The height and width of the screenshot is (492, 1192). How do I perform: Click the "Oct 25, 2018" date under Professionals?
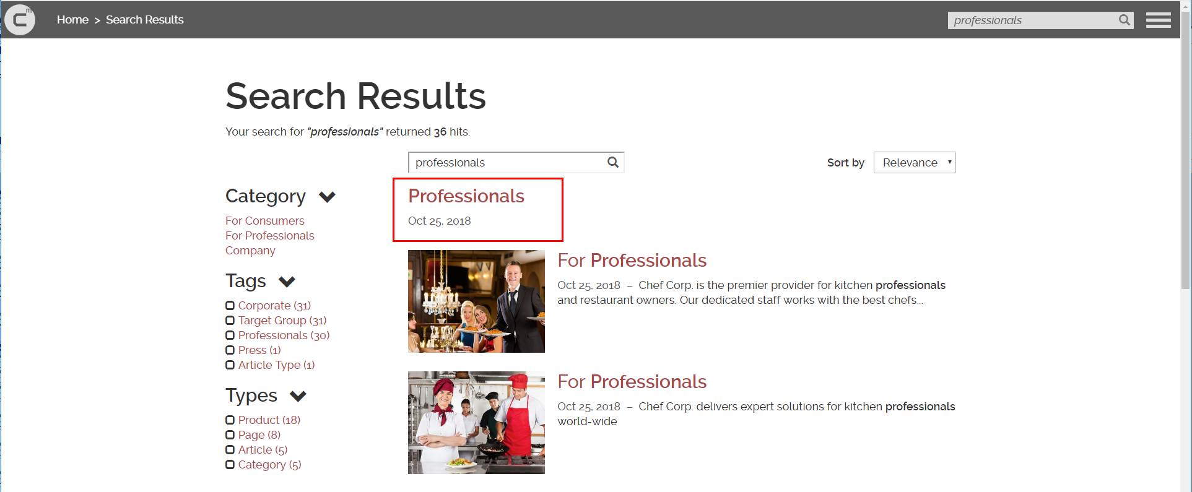coord(440,221)
